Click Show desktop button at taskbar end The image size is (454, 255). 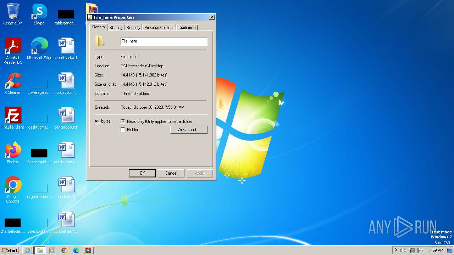(450, 250)
